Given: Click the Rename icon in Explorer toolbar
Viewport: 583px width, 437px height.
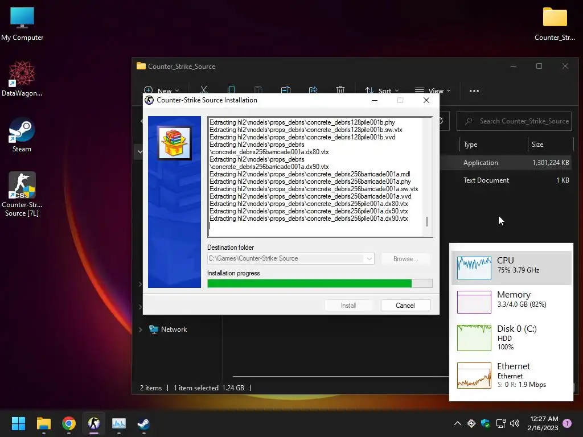Looking at the screenshot, I should [x=286, y=90].
